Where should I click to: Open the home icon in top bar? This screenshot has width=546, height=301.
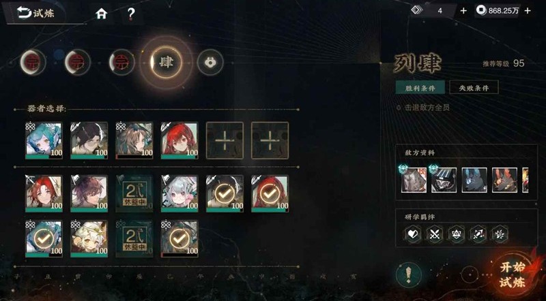click(x=101, y=14)
